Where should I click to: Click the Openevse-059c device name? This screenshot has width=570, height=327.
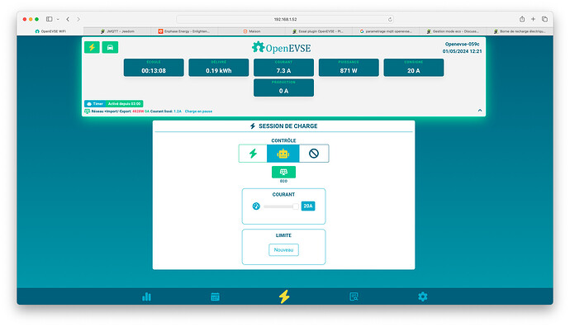463,44
